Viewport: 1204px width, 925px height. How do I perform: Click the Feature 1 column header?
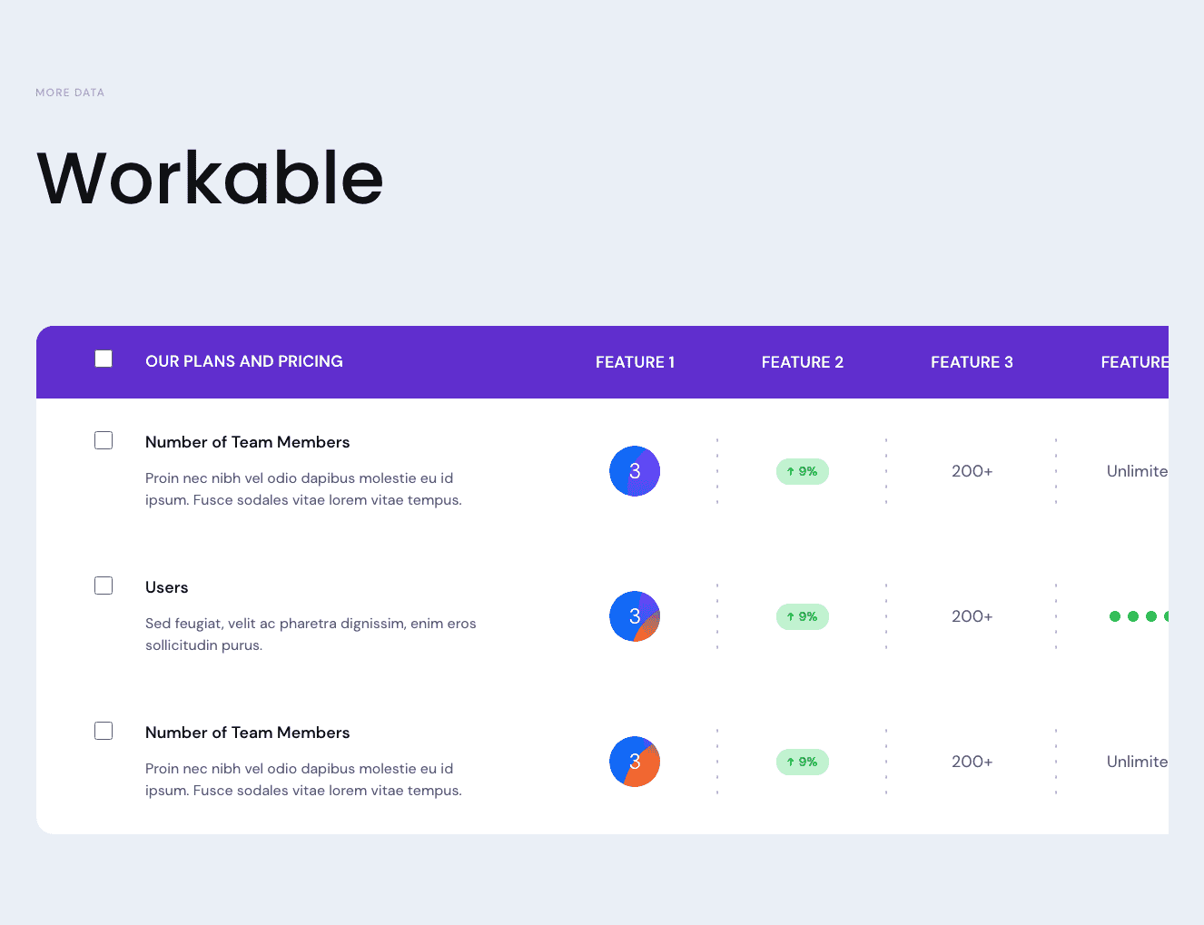click(x=635, y=362)
